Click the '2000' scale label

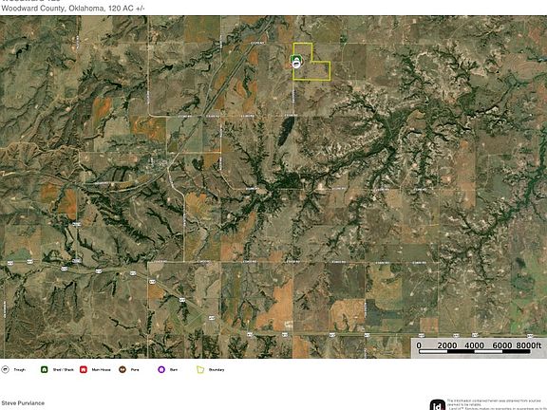pyautogui.click(x=447, y=345)
